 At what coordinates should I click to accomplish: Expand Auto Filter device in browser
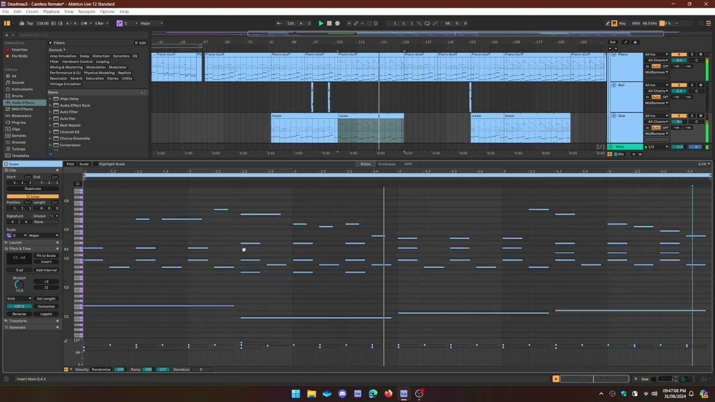coord(50,112)
